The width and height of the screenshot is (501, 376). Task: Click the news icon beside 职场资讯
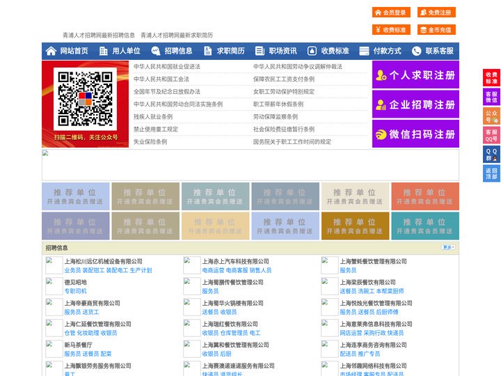click(x=260, y=51)
